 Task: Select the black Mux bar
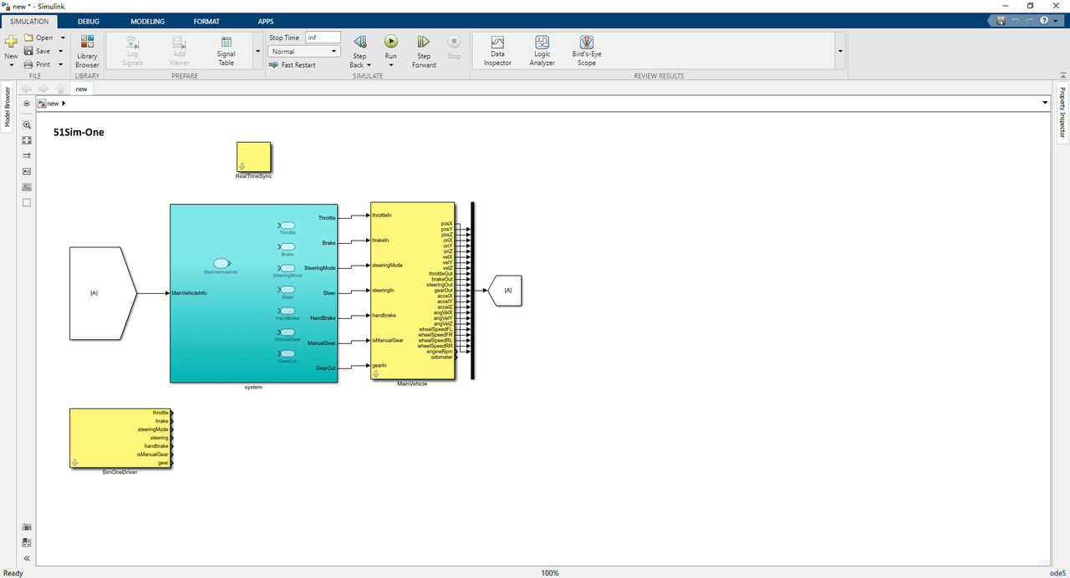(x=473, y=291)
